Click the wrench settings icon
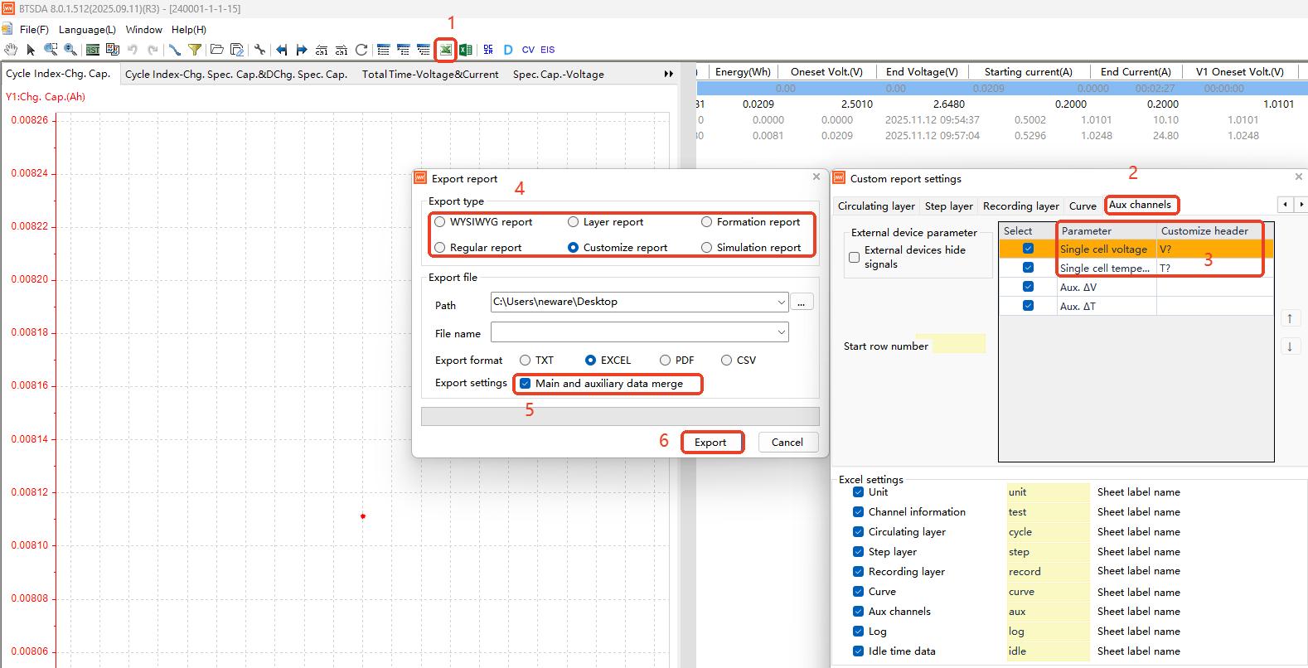Screen dimensions: 1308x668 (259, 50)
